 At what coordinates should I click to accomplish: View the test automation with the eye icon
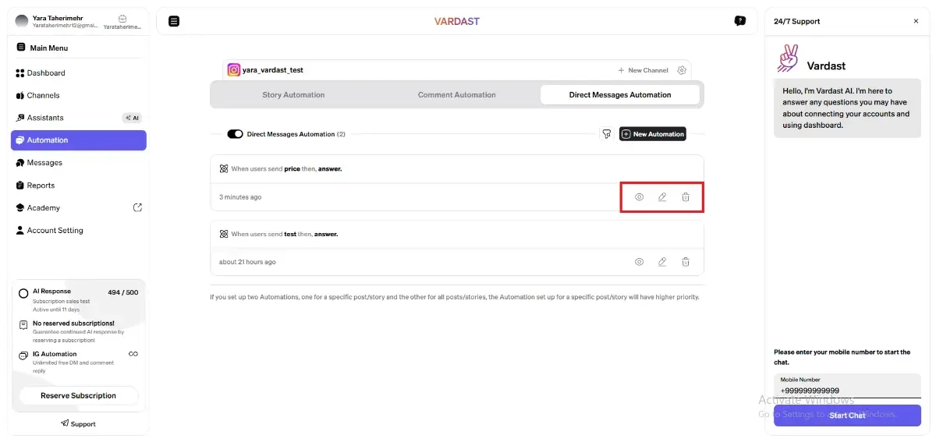point(639,262)
